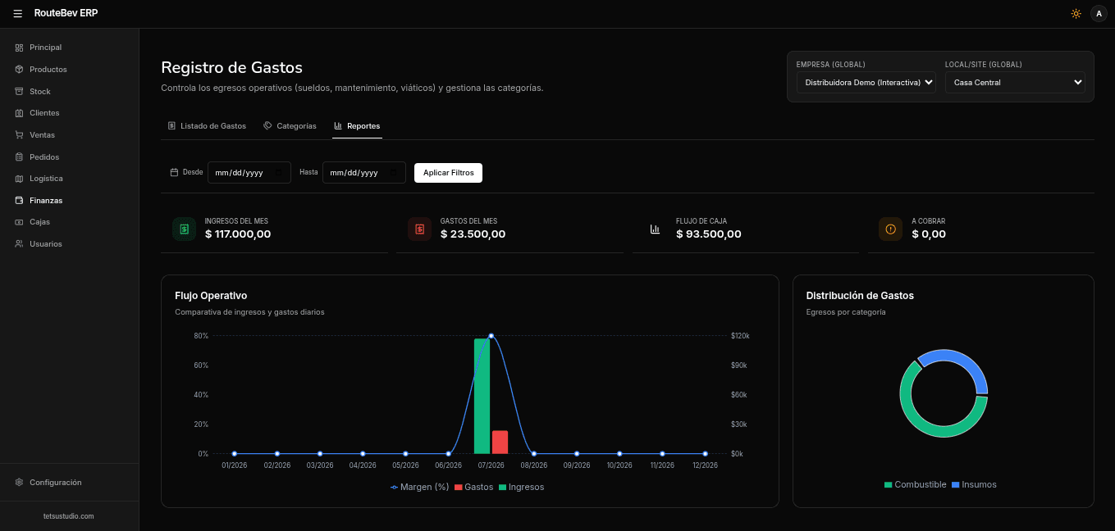The width and height of the screenshot is (1115, 531).
Task: Toggle light theme with sun icon
Action: point(1076,13)
